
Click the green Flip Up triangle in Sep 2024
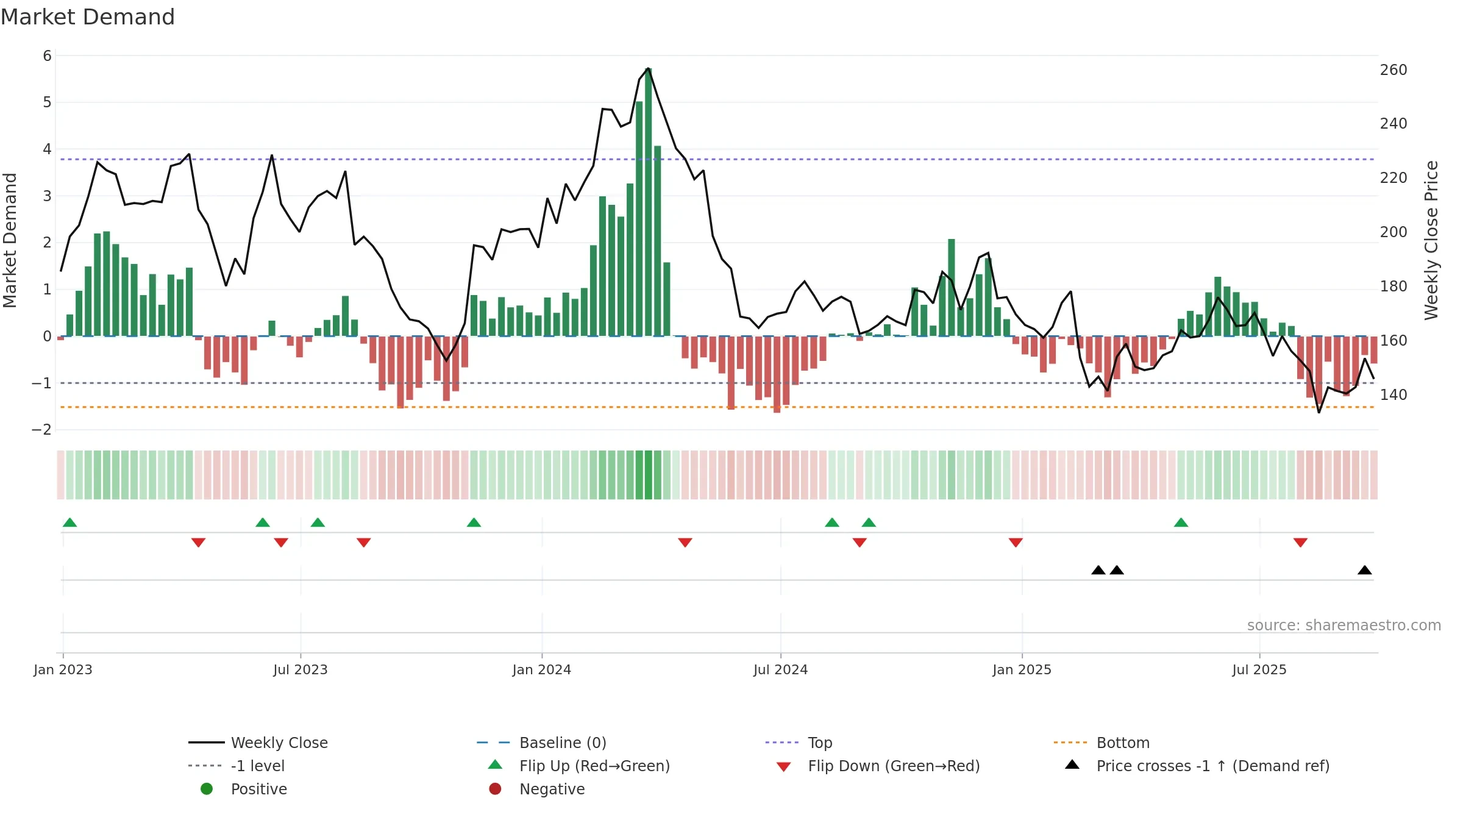point(869,522)
